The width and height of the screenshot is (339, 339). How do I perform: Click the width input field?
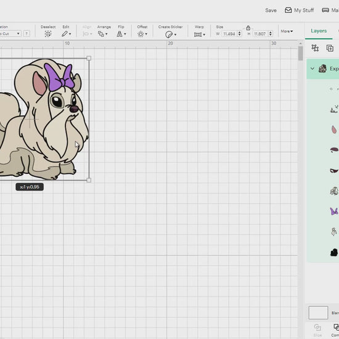click(x=229, y=34)
